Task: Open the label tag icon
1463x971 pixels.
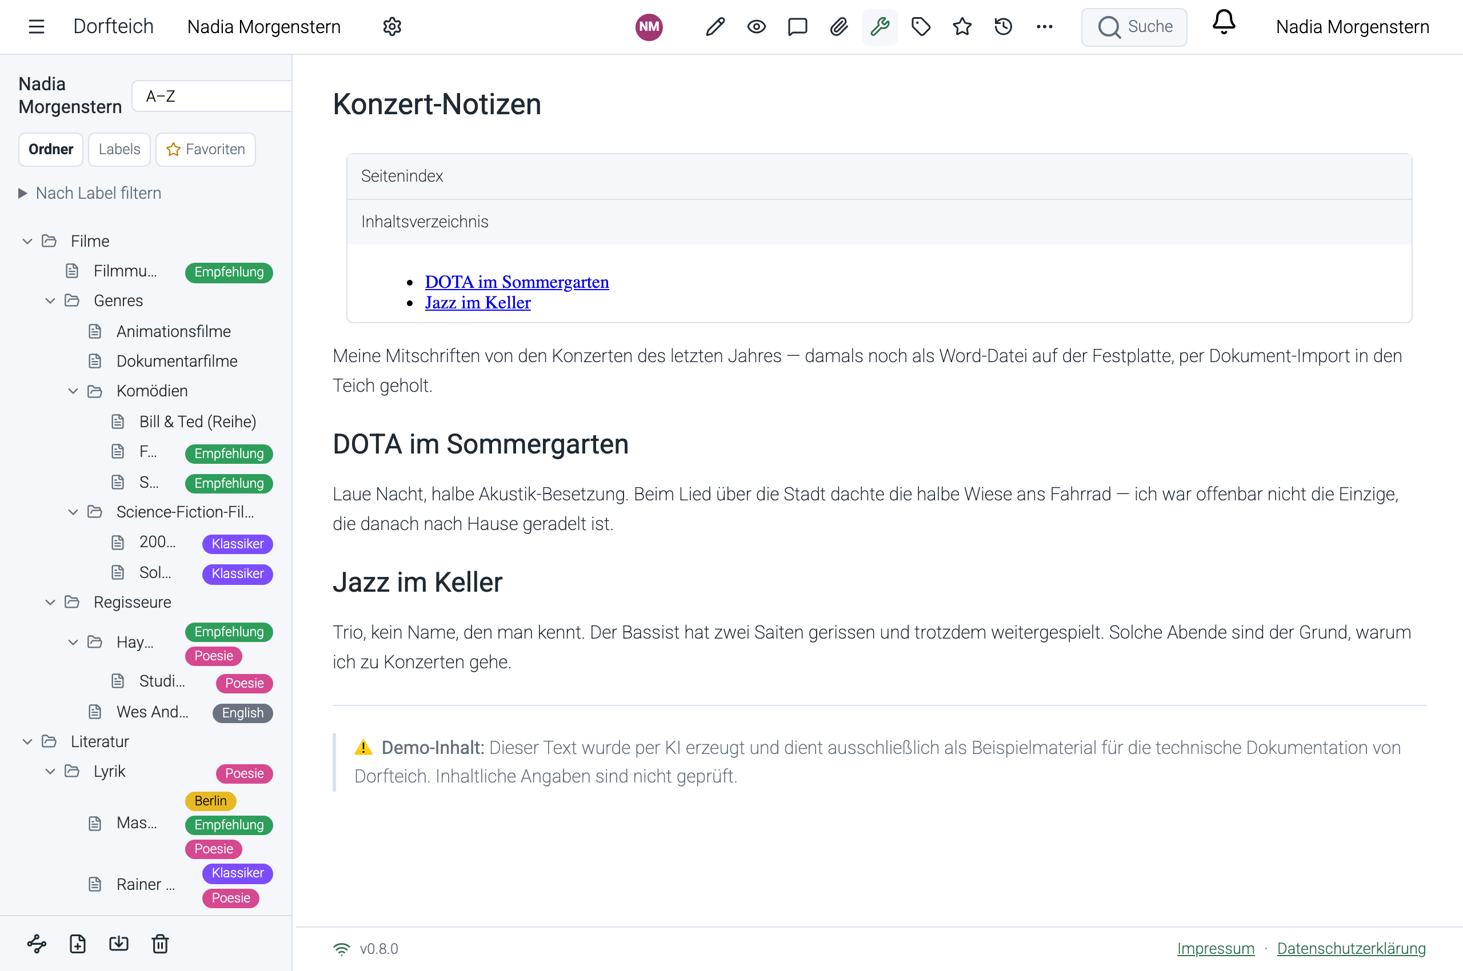Action: click(x=921, y=27)
